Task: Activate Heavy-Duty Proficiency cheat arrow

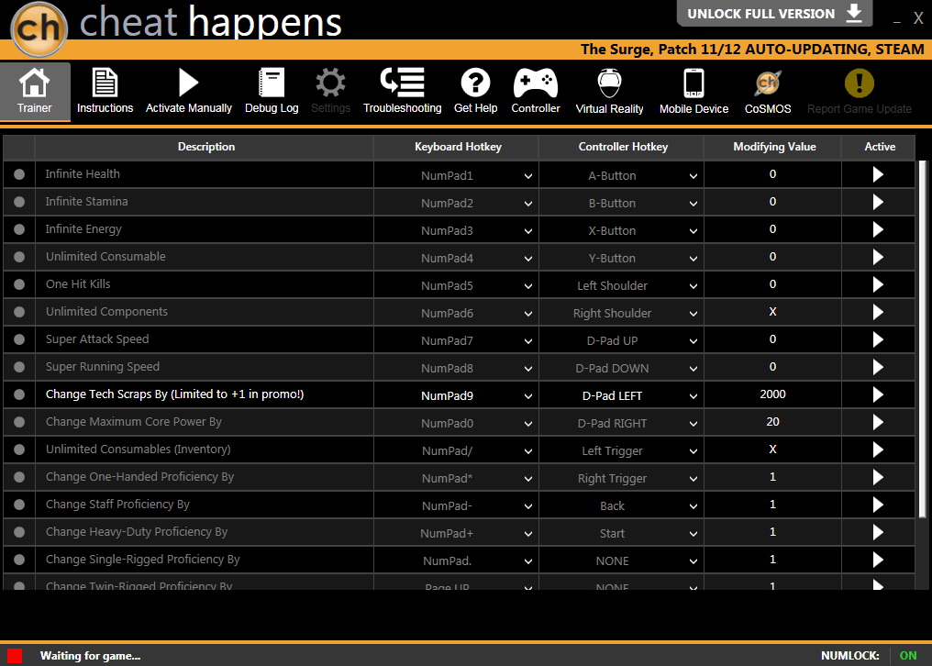Action: (x=878, y=532)
